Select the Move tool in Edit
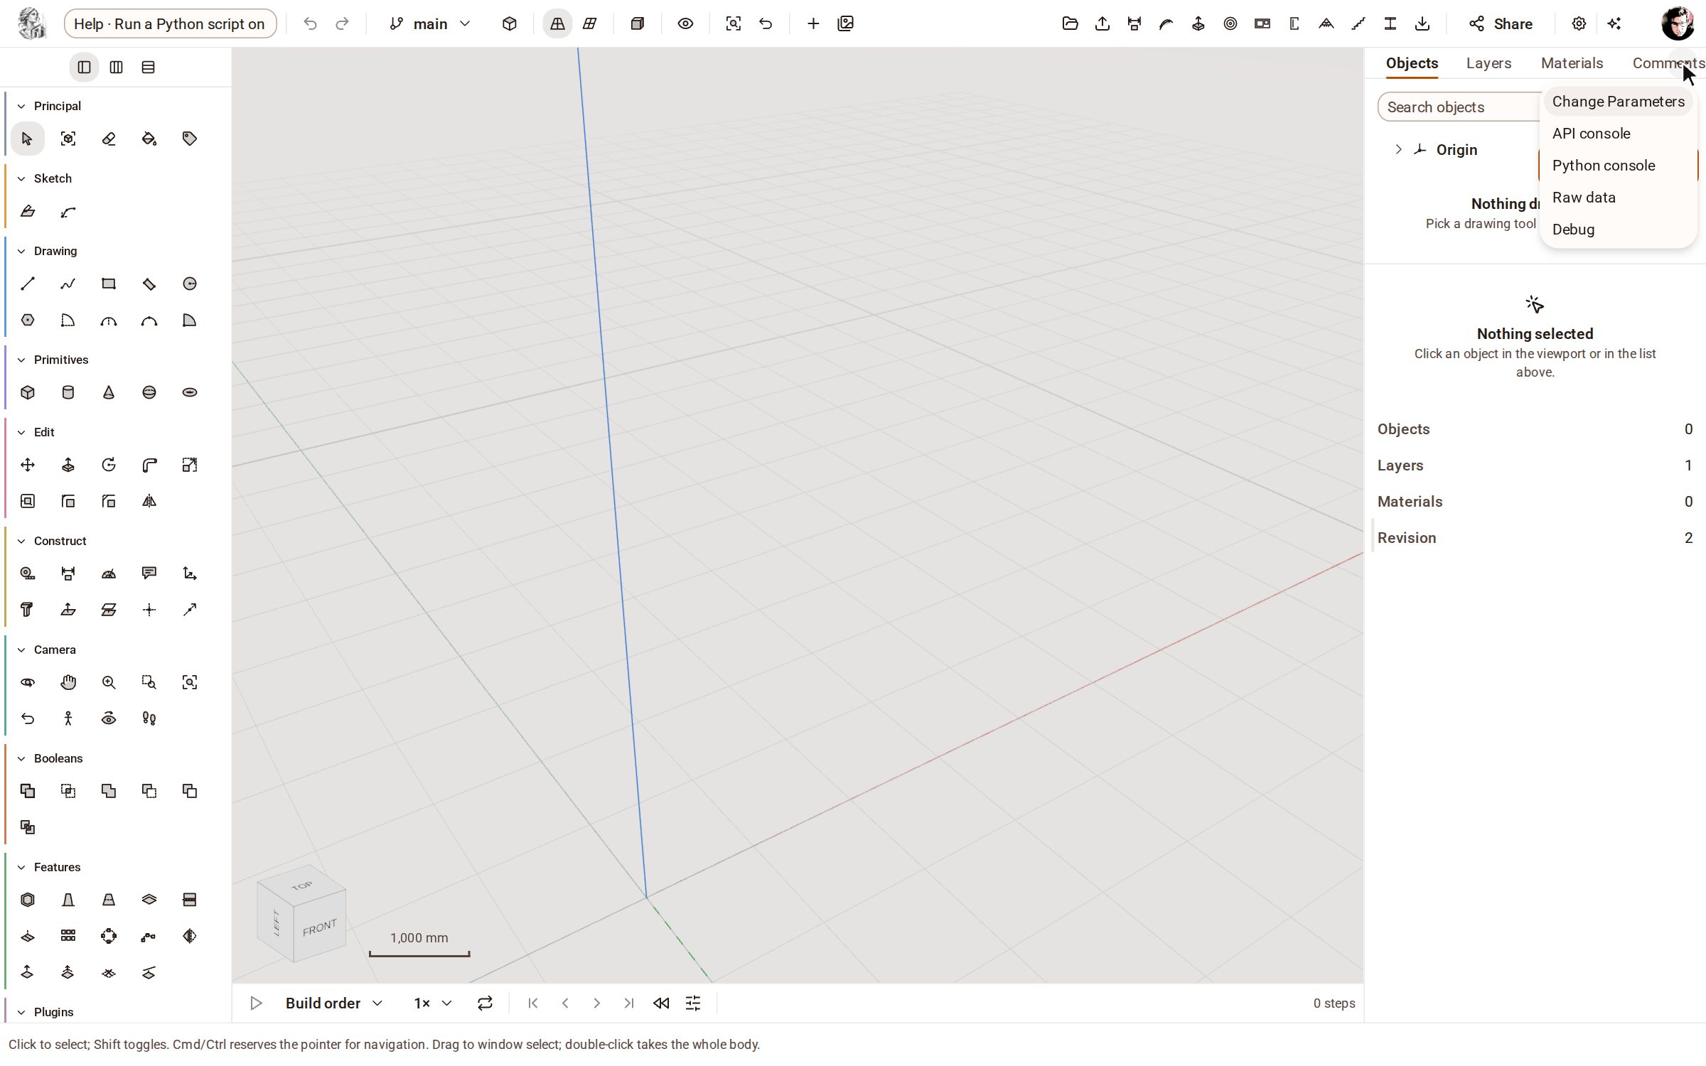The height and width of the screenshot is (1066, 1706). [x=28, y=465]
